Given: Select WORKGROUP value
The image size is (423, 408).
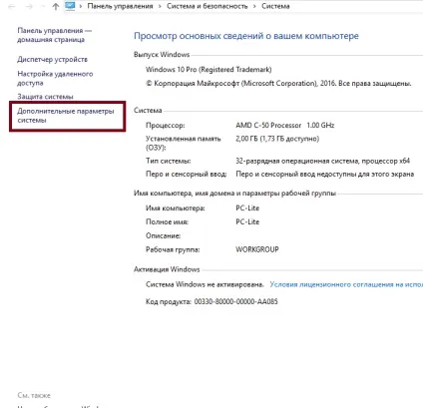Looking at the screenshot, I should (257, 249).
